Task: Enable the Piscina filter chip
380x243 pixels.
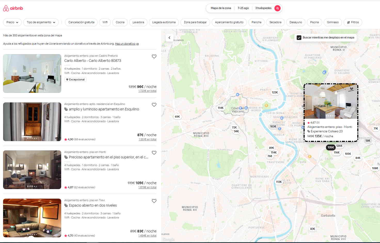Action: pyautogui.click(x=314, y=22)
